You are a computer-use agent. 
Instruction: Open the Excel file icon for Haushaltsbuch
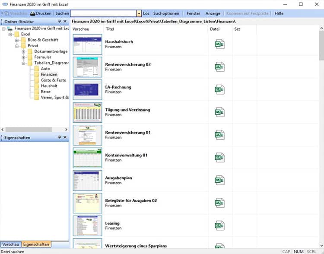tap(219, 44)
